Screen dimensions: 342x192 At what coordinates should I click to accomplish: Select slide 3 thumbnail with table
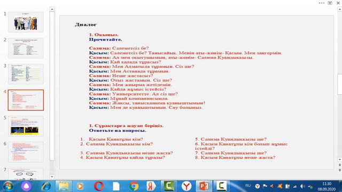(x=26, y=74)
